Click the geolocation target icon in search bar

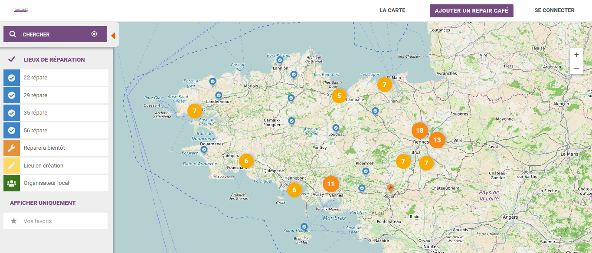[x=94, y=35]
